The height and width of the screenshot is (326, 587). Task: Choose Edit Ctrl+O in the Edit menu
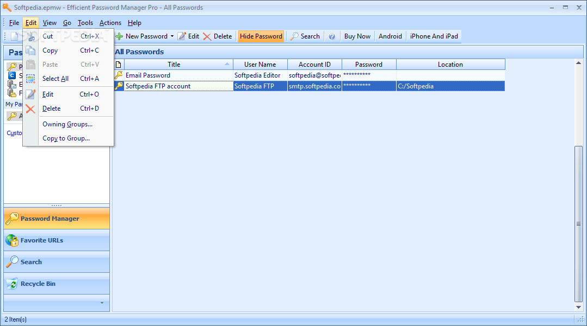(x=68, y=94)
